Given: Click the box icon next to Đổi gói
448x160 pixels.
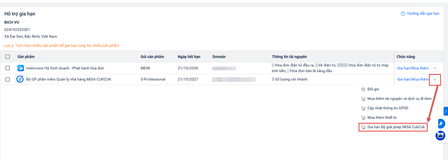Looking at the screenshot, I should click(363, 89).
